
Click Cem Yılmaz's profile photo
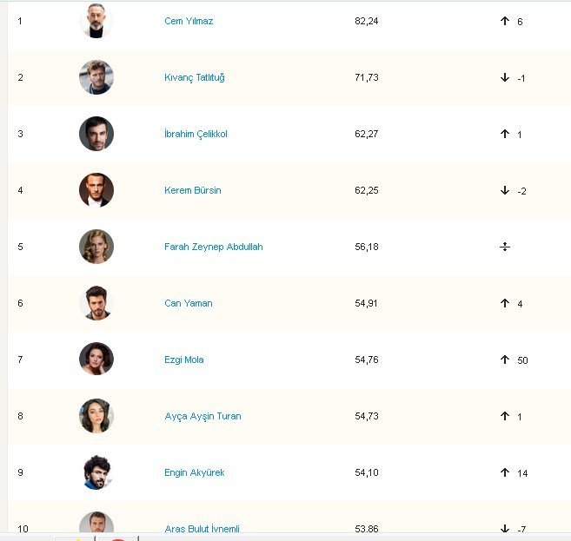tap(96, 21)
